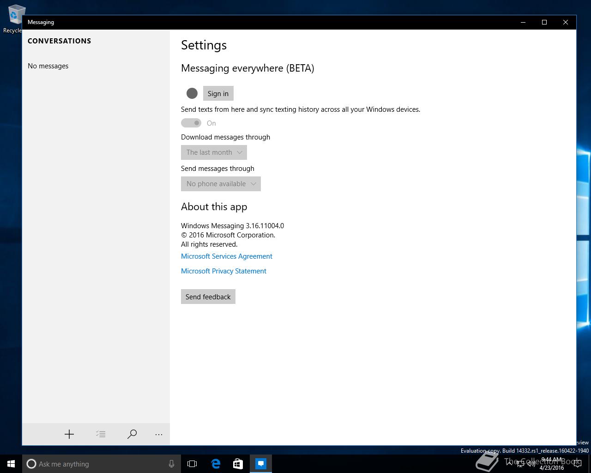Viewport: 591px width, 473px height.
Task: Click Cortana microphone icon
Action: [x=171, y=464]
